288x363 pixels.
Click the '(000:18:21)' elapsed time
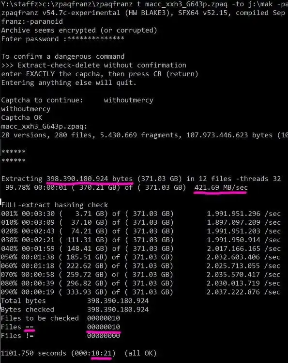(x=93, y=353)
